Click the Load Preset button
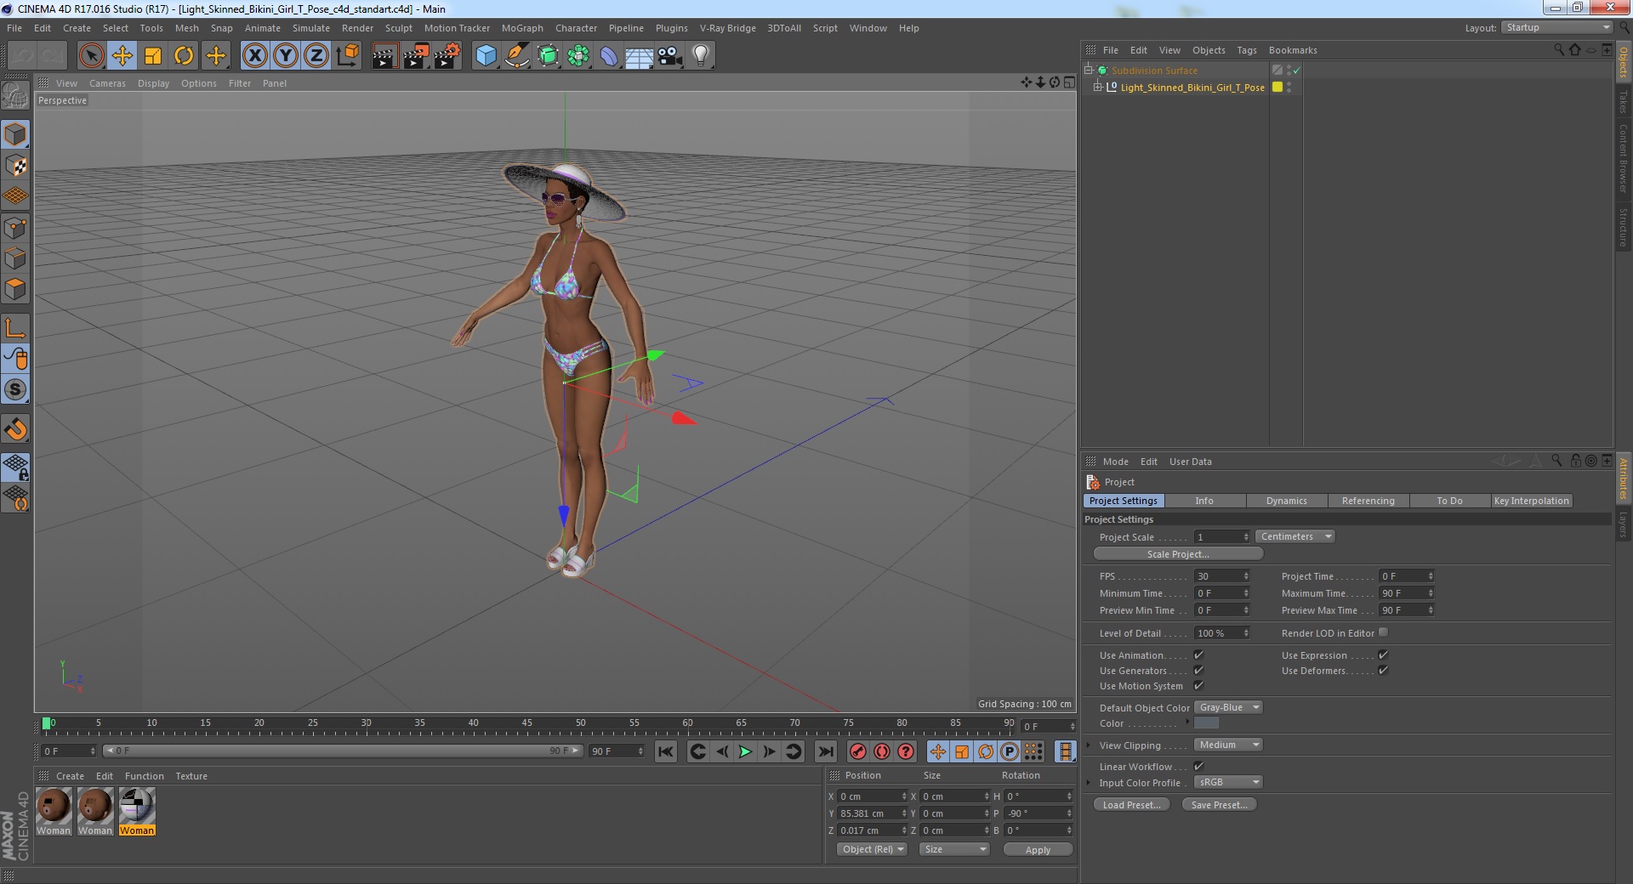 coord(1131,805)
